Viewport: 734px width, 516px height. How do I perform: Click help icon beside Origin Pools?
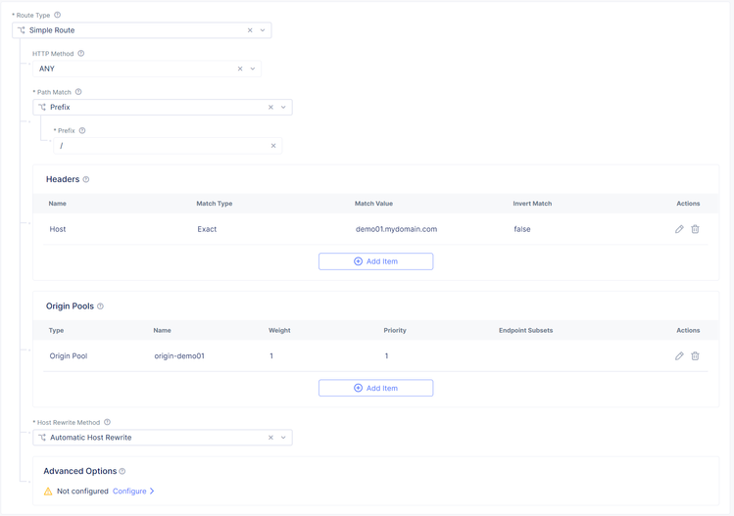point(100,306)
